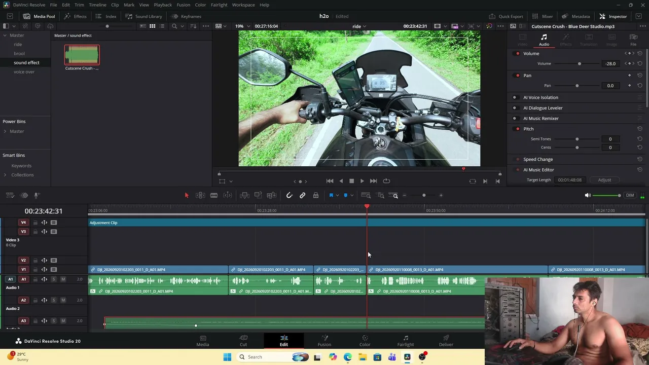
Task: Select the arrow Selection Mode tool
Action: pos(186,195)
